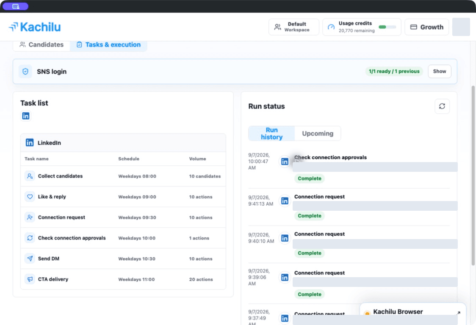476x325 pixels.
Task: Click the Weekdays 10:30 schedule cell
Action: tap(137, 259)
